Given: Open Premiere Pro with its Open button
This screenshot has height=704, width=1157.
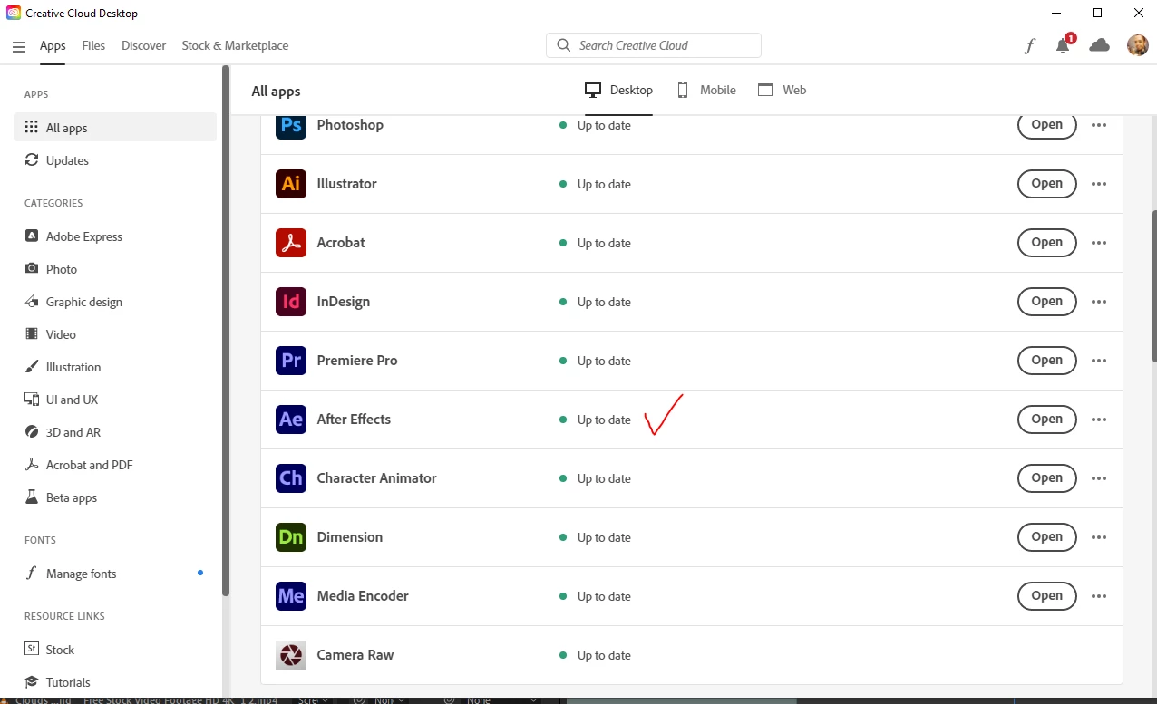Looking at the screenshot, I should 1047,360.
